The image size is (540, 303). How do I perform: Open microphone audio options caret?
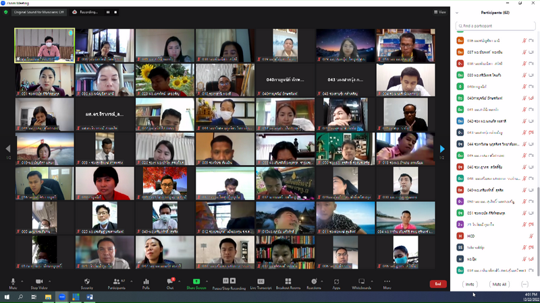22,281
